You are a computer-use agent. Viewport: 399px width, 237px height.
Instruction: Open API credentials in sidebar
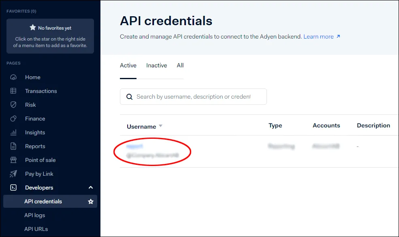50,201
